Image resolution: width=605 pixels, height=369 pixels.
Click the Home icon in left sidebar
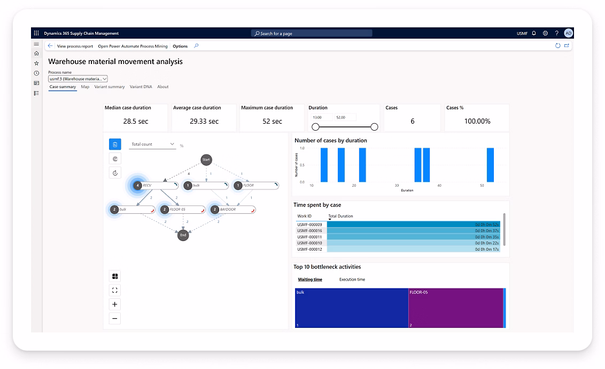pyautogui.click(x=36, y=53)
